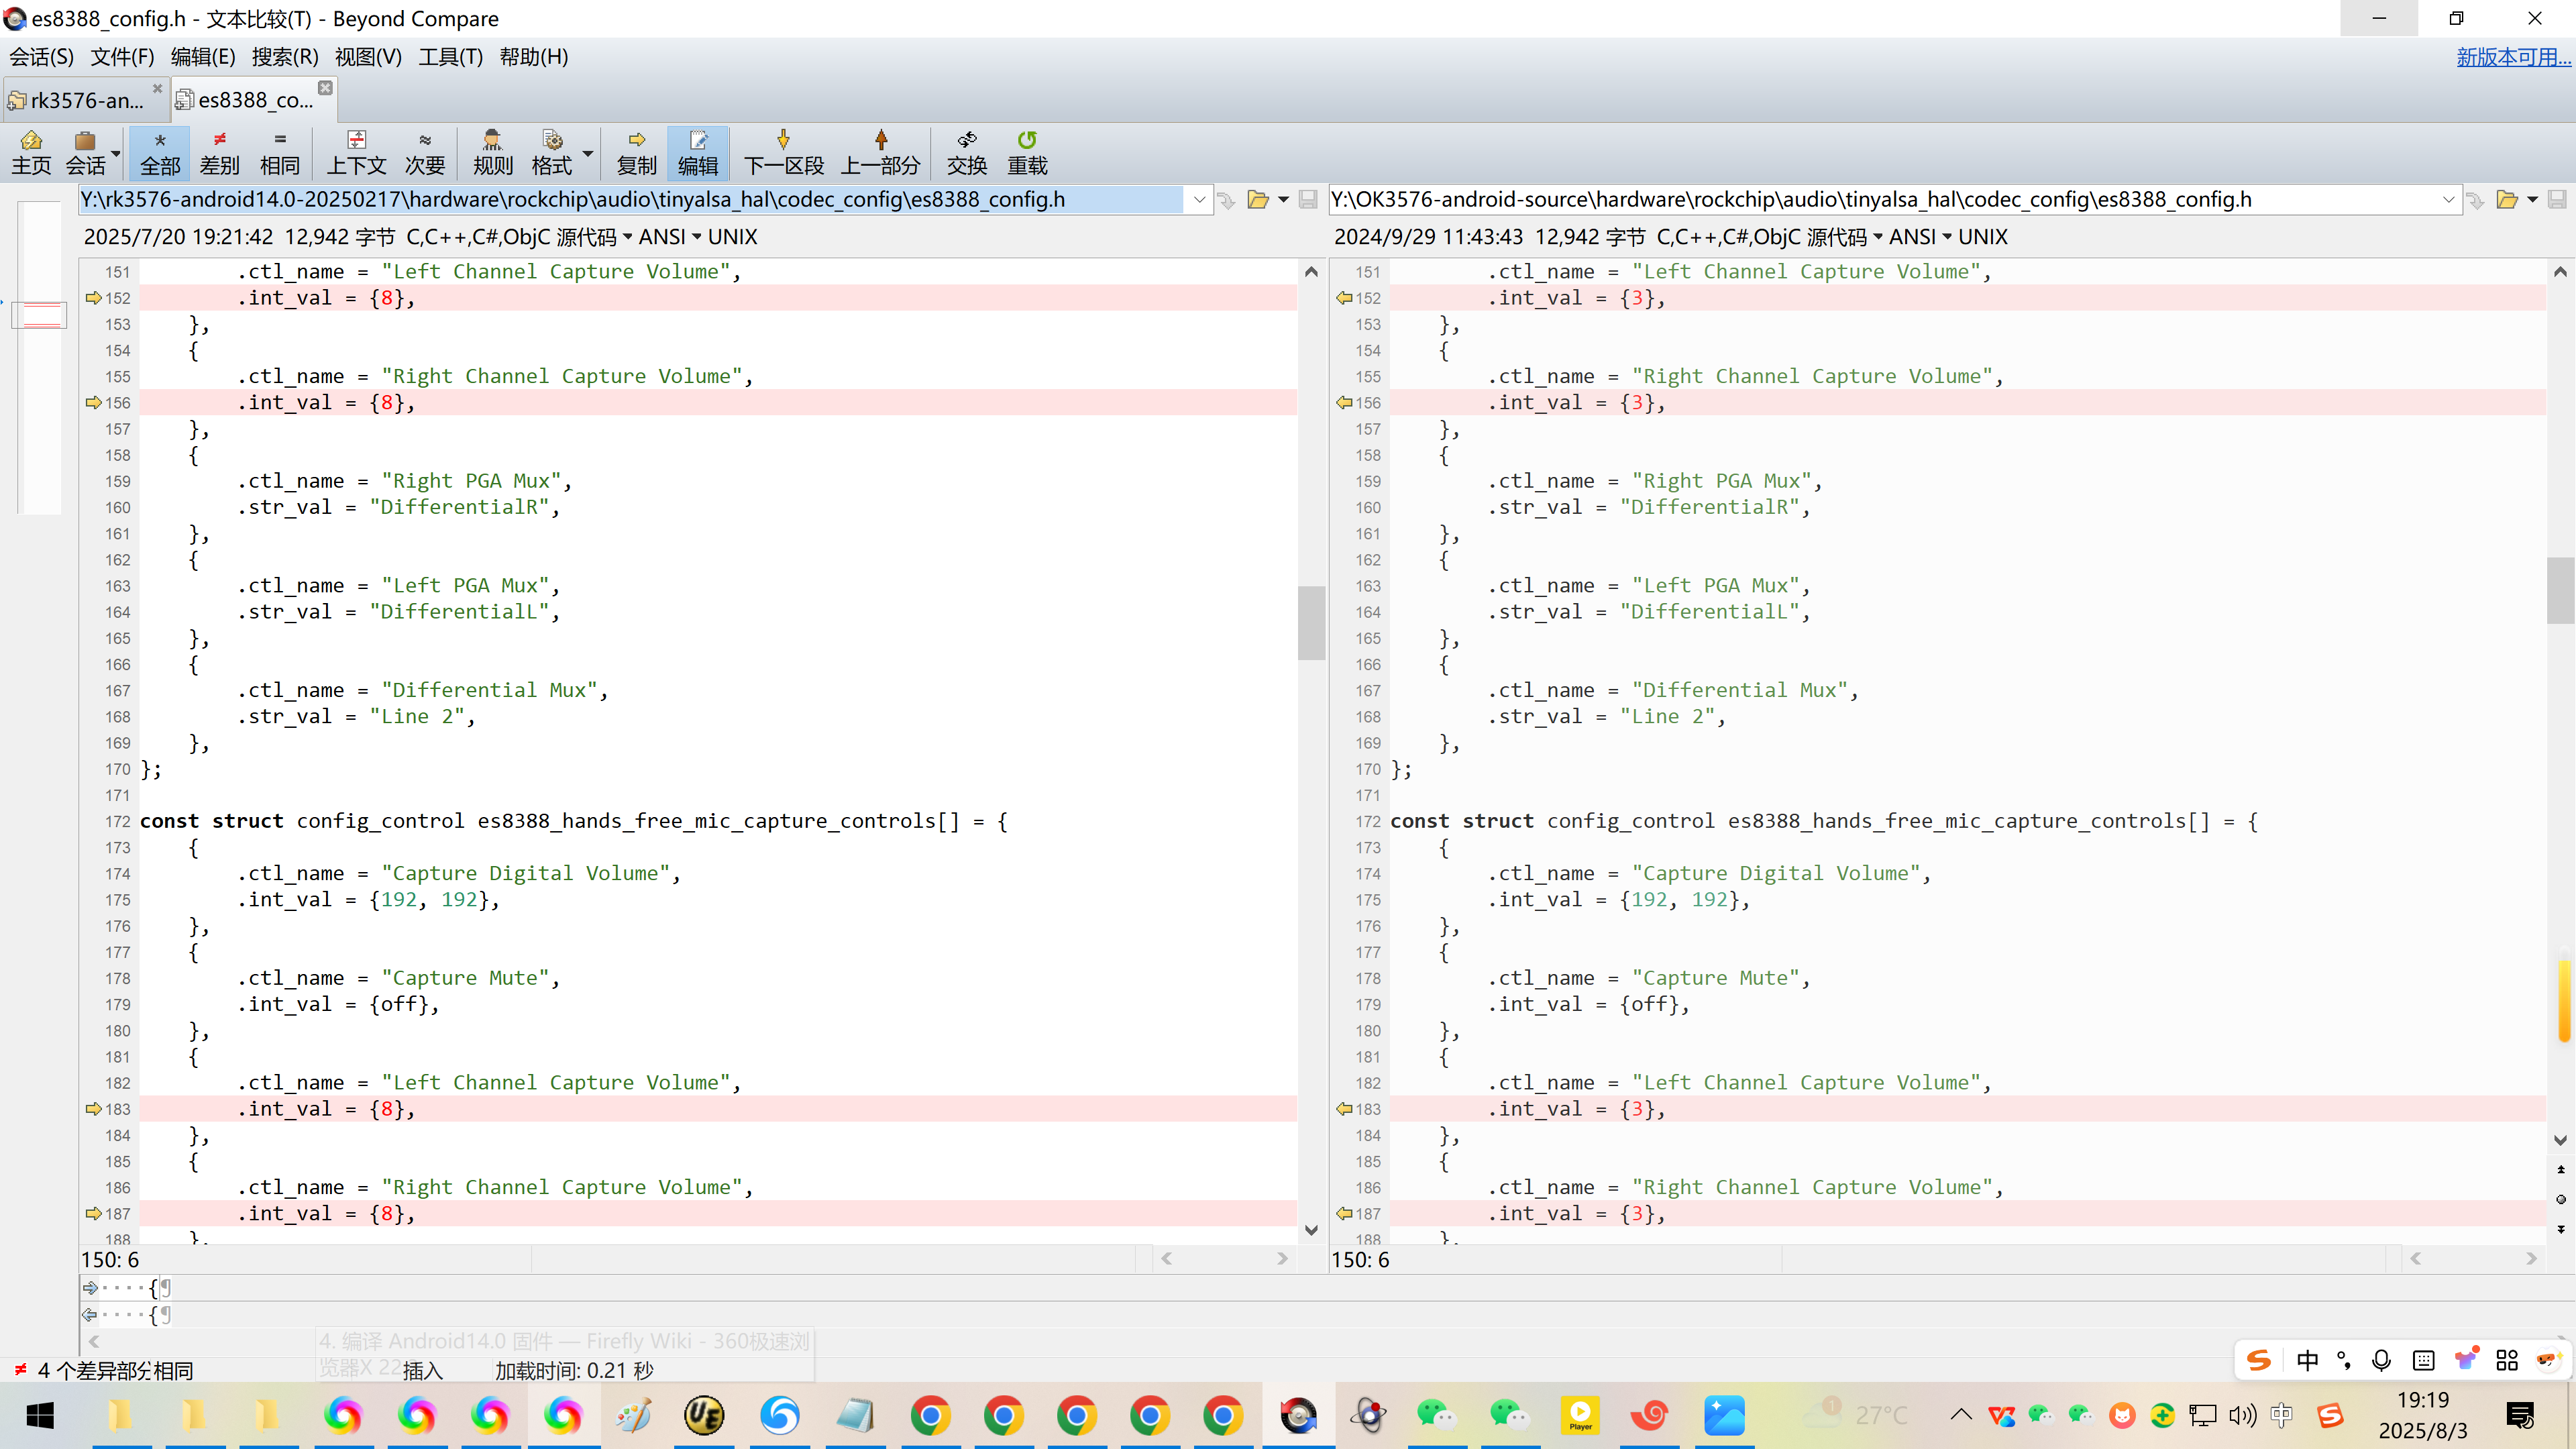Click the right pane vertical scrollbar thumb
Screen dimensions: 2576x1449
[x=2560, y=590]
